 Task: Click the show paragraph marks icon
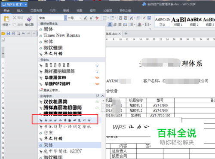click(x=144, y=18)
